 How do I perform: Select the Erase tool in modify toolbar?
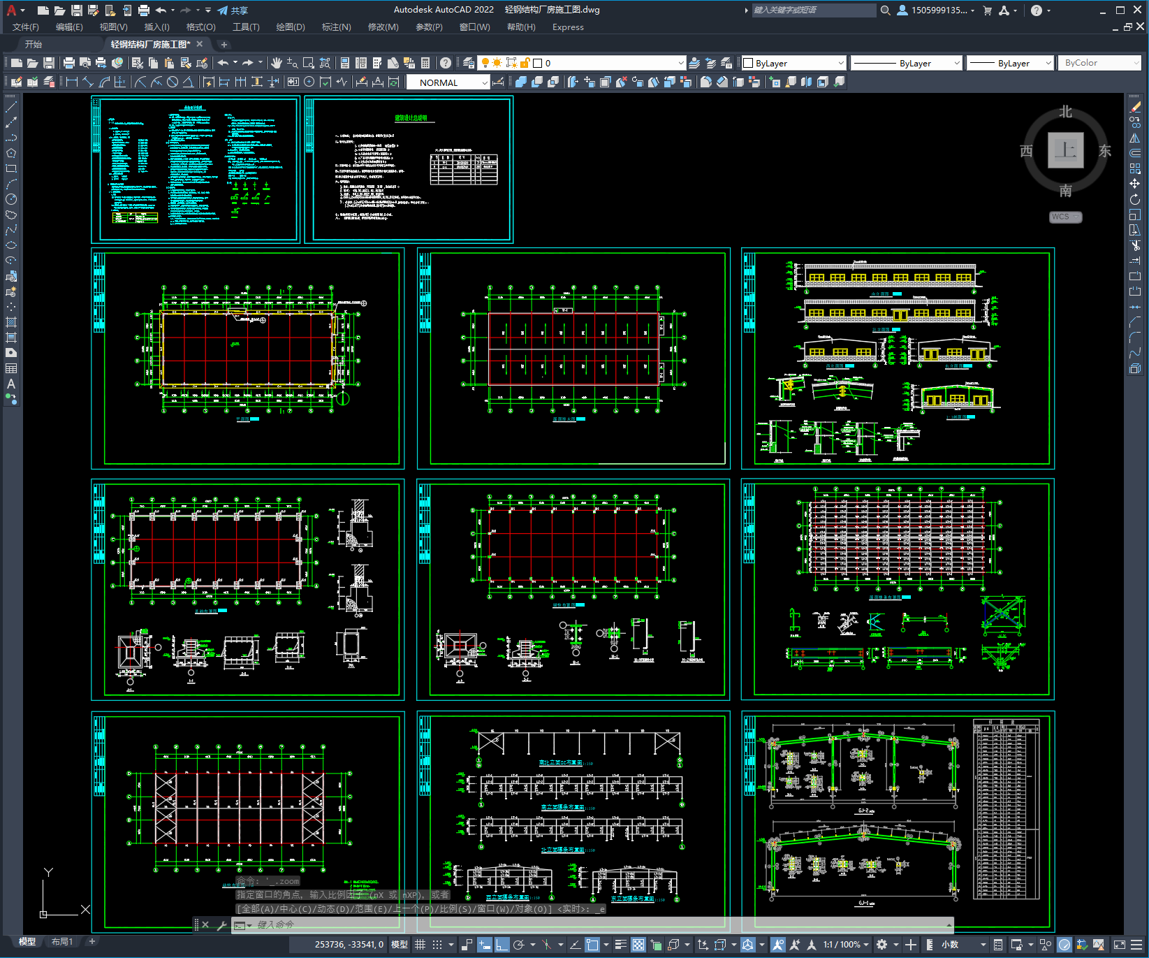point(1135,107)
